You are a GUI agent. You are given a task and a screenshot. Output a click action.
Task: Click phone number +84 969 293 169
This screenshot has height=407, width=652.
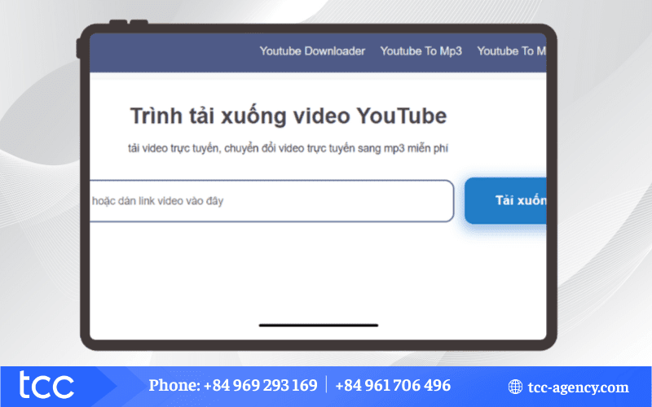pos(260,385)
